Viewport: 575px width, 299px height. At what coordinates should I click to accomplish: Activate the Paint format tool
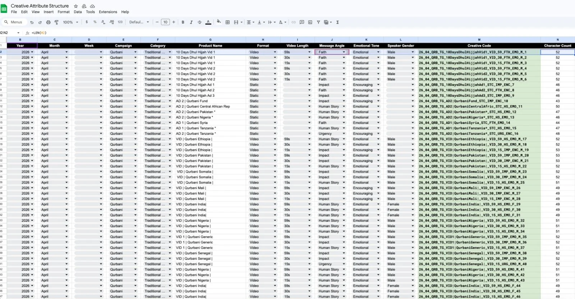click(x=56, y=22)
